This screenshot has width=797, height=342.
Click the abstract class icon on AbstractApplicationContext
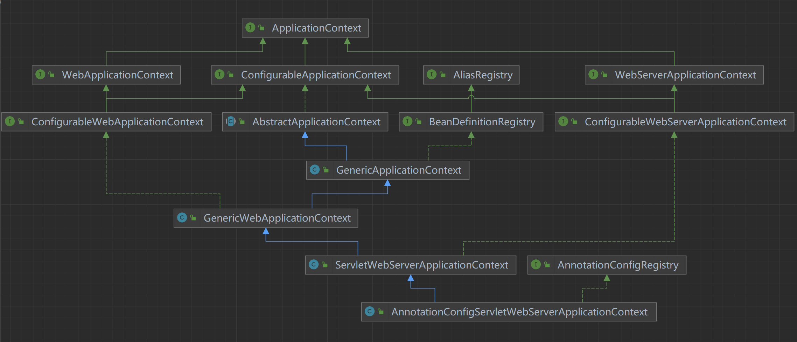click(231, 121)
